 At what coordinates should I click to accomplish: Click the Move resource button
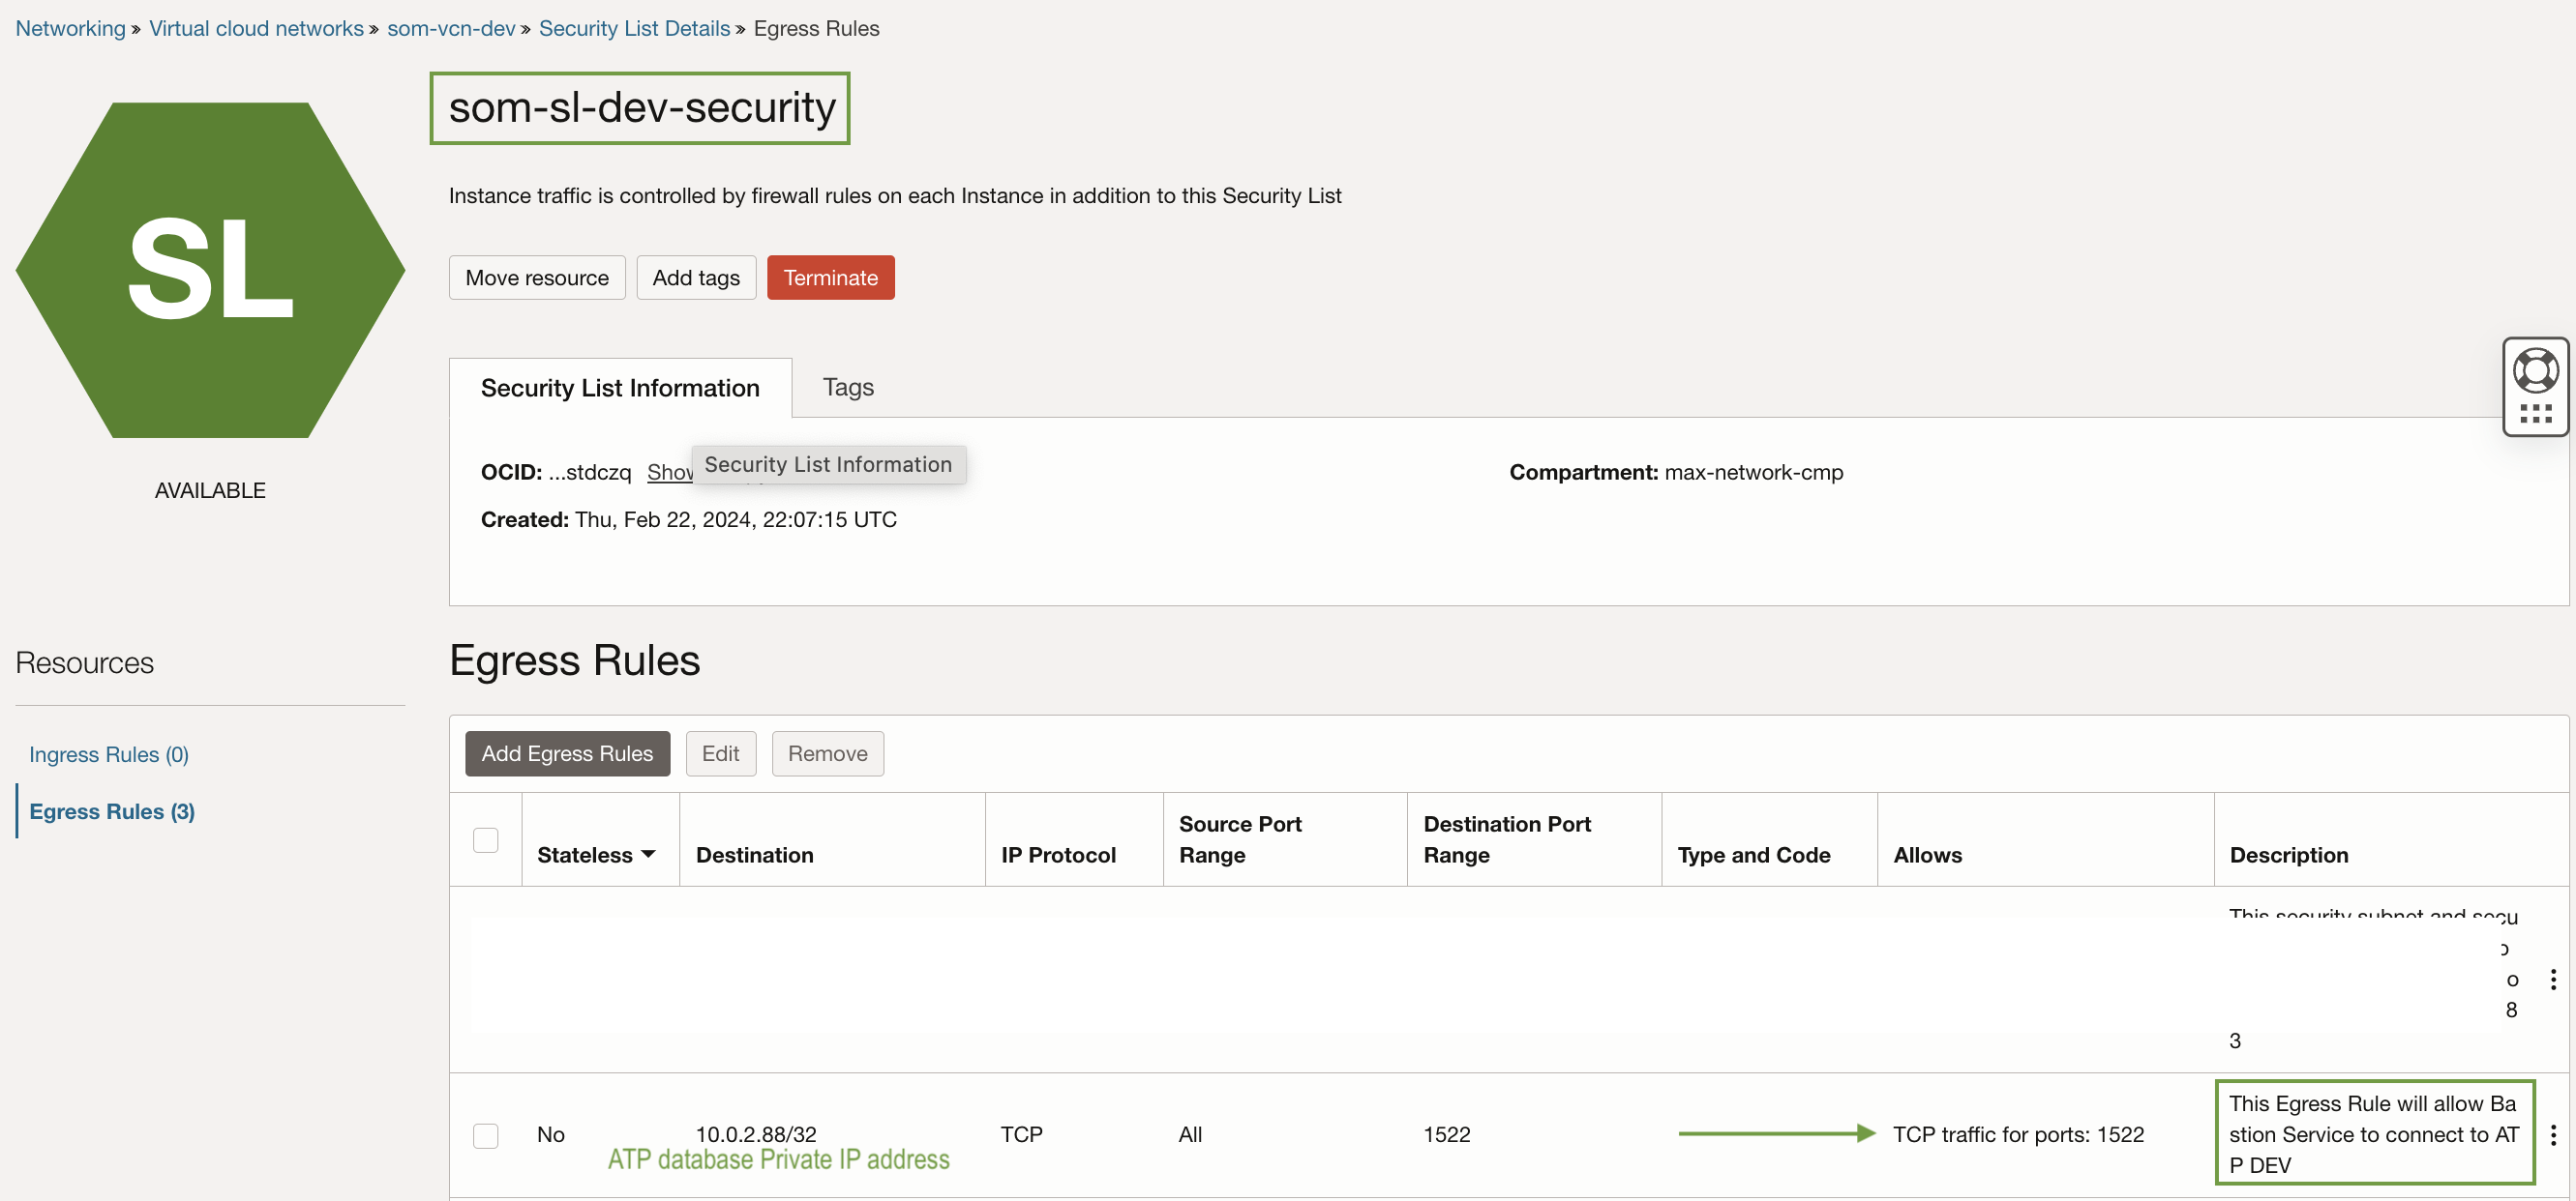tap(536, 278)
